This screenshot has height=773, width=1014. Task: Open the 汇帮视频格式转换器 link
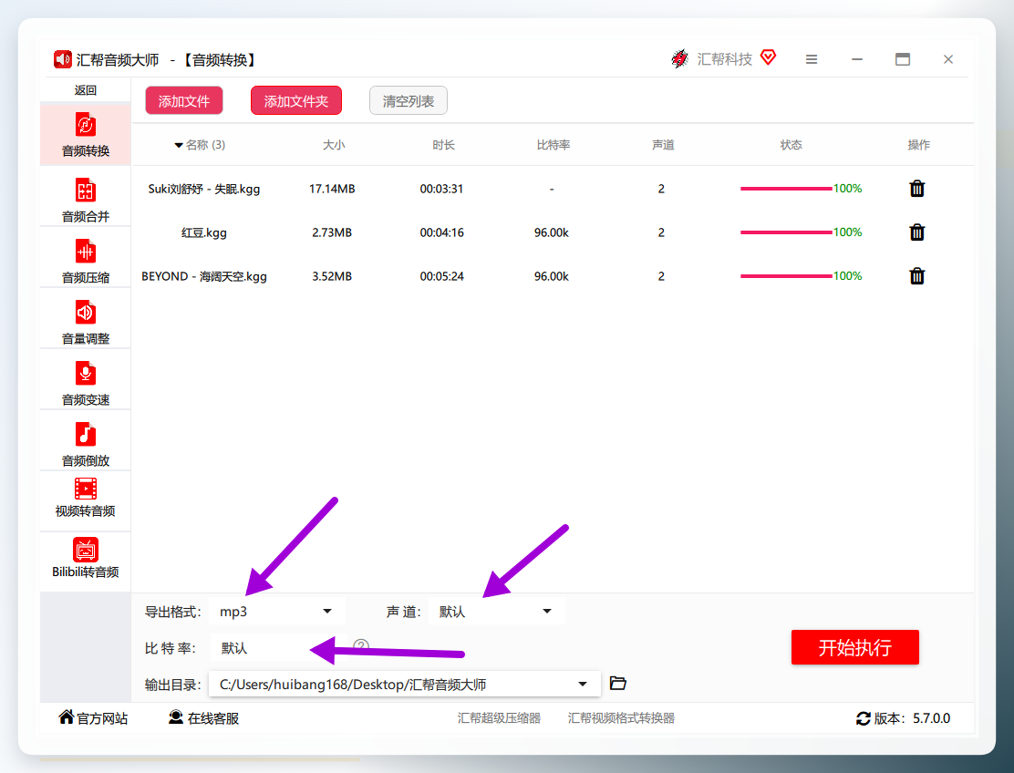[621, 718]
